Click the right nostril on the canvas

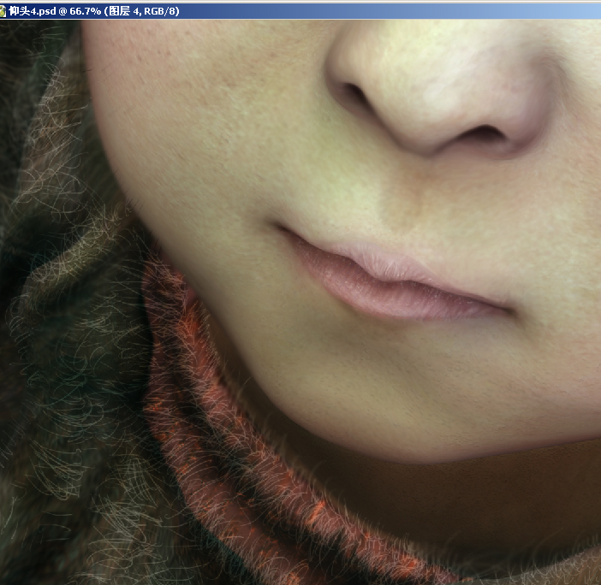click(x=485, y=134)
